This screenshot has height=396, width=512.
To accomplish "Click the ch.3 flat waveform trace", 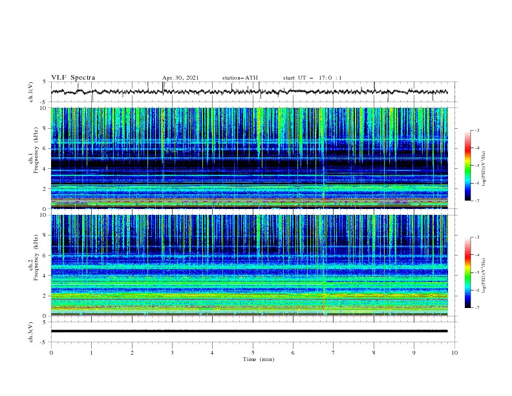I will click(x=249, y=331).
